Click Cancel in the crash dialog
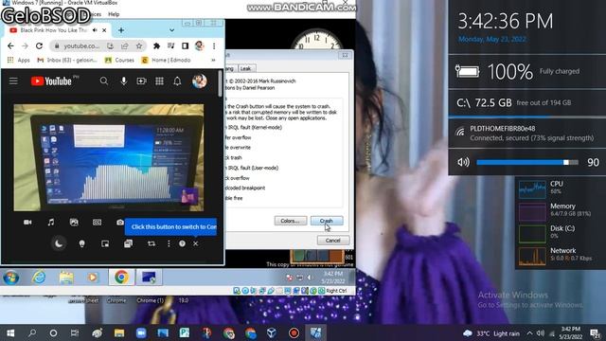The width and height of the screenshot is (606, 341). 333,241
